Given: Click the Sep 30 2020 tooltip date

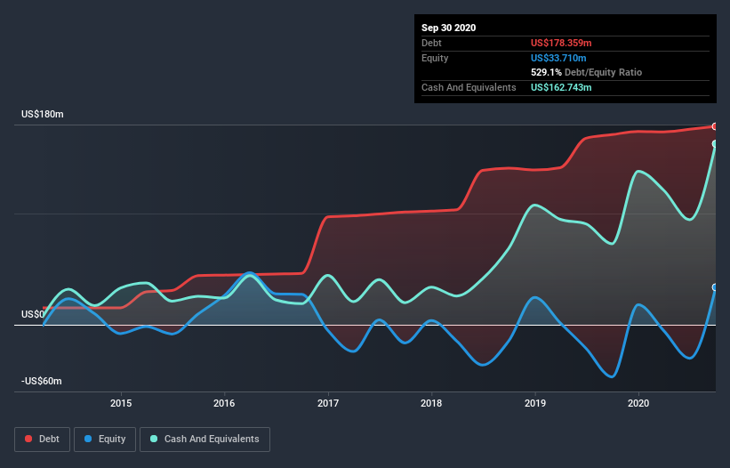Looking at the screenshot, I should click(449, 28).
